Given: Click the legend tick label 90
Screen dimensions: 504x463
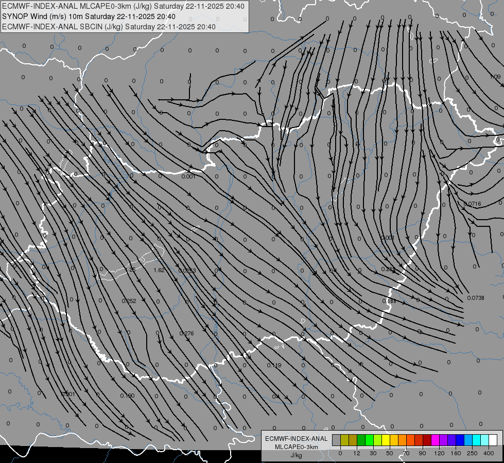Looking at the screenshot, I should click(x=422, y=453).
